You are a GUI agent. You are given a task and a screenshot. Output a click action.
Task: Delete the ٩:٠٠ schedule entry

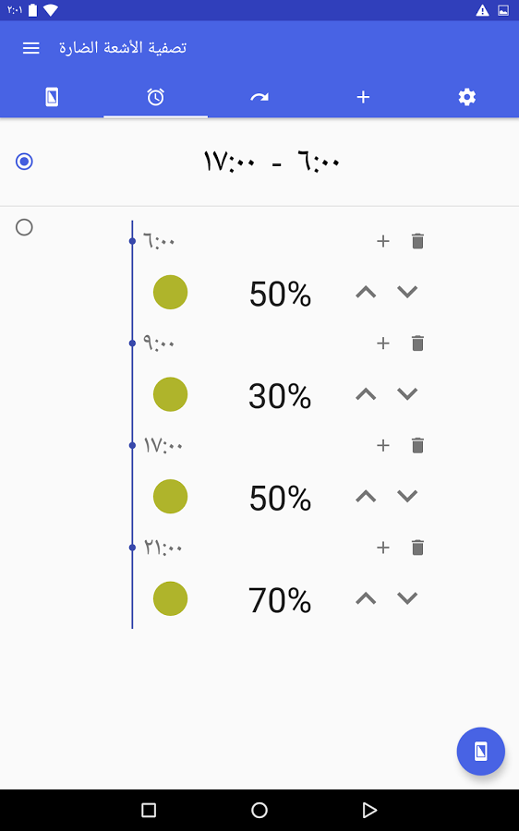point(417,343)
